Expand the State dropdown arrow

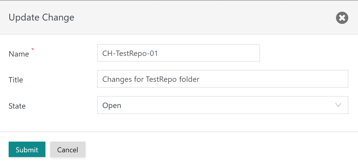click(338, 105)
